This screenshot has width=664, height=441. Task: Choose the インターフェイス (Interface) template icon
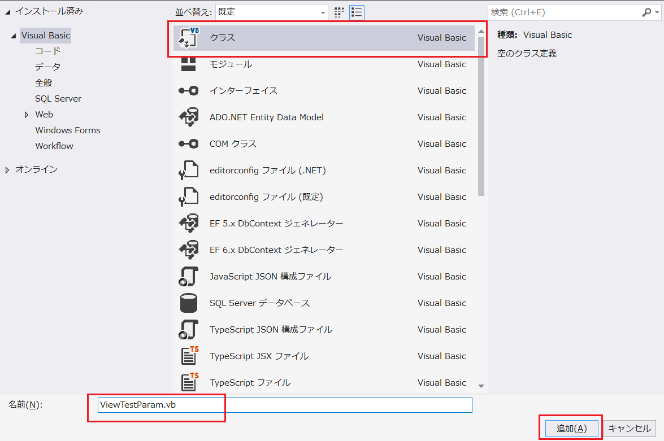click(x=188, y=90)
